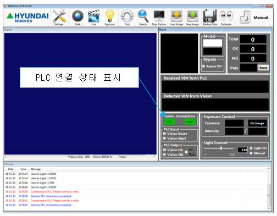277x216 pixels.
Task: Click the light value field showing 150
Action: (242, 150)
